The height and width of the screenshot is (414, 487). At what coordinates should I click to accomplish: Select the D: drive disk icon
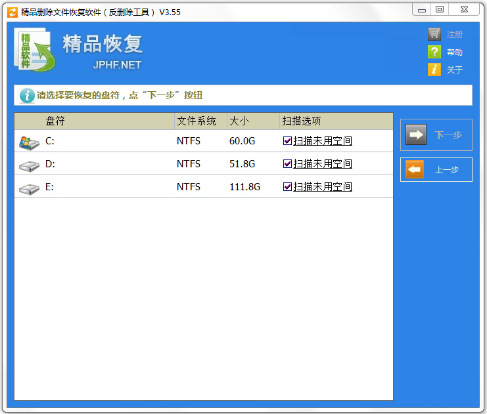click(29, 165)
